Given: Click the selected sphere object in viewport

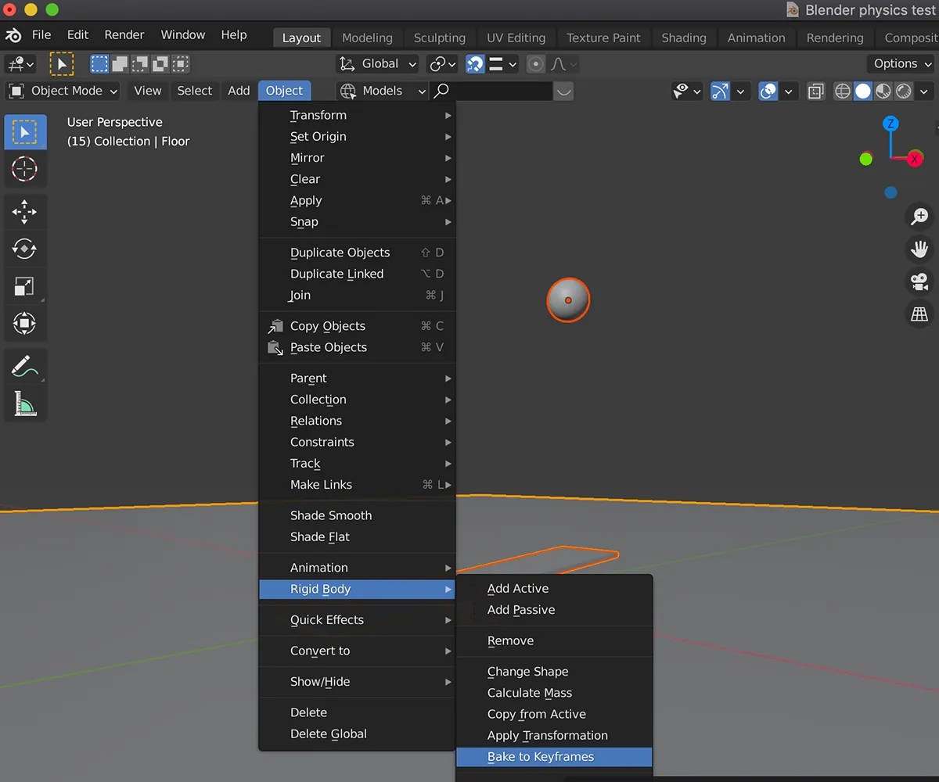Looking at the screenshot, I should (568, 300).
